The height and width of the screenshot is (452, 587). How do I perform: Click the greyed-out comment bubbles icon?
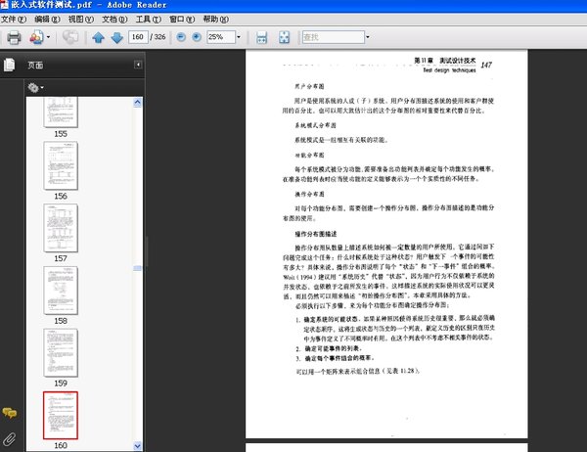click(70, 37)
